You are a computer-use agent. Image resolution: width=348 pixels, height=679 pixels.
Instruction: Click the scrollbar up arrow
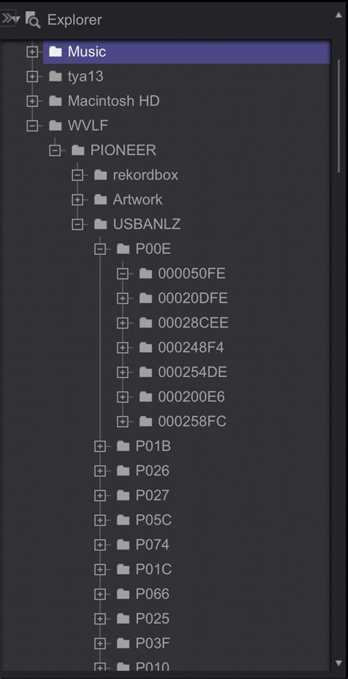pyautogui.click(x=339, y=15)
